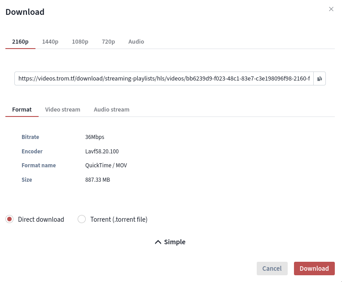Click the Size label
Image resolution: width=342 pixels, height=282 pixels.
(x=27, y=180)
